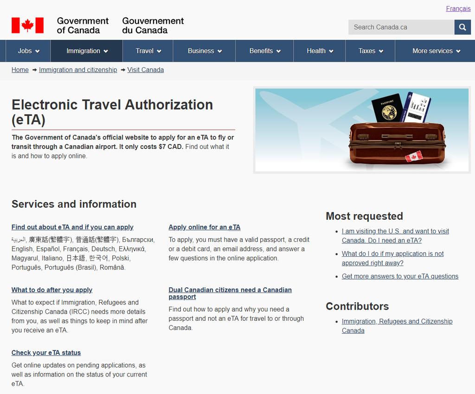This screenshot has width=475, height=394.
Task: Open Visit Canada breadcrumb
Action: (x=145, y=70)
